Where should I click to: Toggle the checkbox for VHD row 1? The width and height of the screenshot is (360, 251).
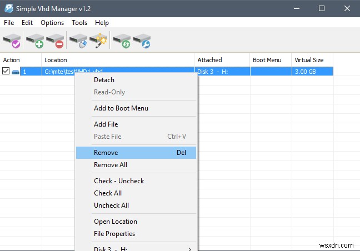point(6,71)
